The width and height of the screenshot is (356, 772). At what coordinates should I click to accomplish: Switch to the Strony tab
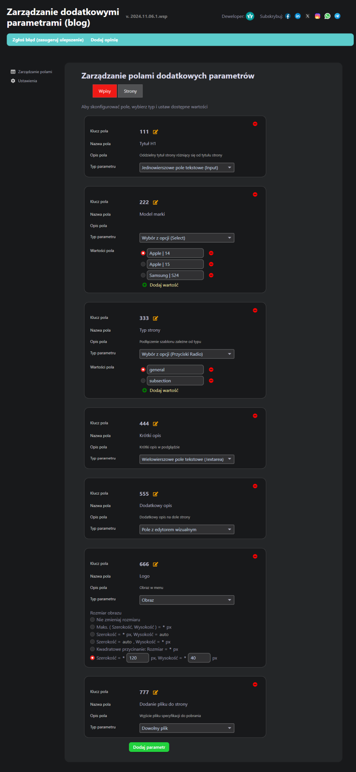point(130,91)
